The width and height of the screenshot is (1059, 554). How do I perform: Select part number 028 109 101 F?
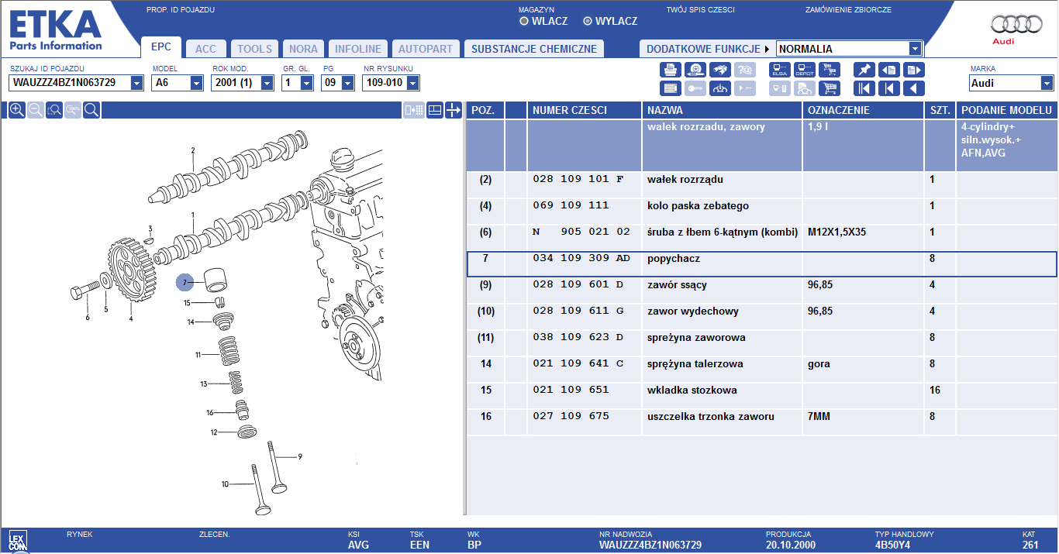tap(578, 180)
